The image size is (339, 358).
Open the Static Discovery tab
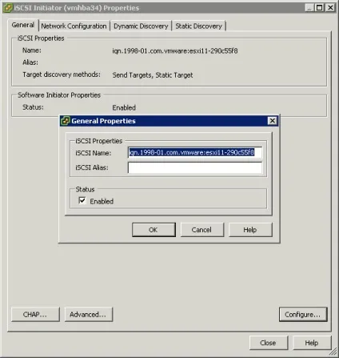[198, 26]
